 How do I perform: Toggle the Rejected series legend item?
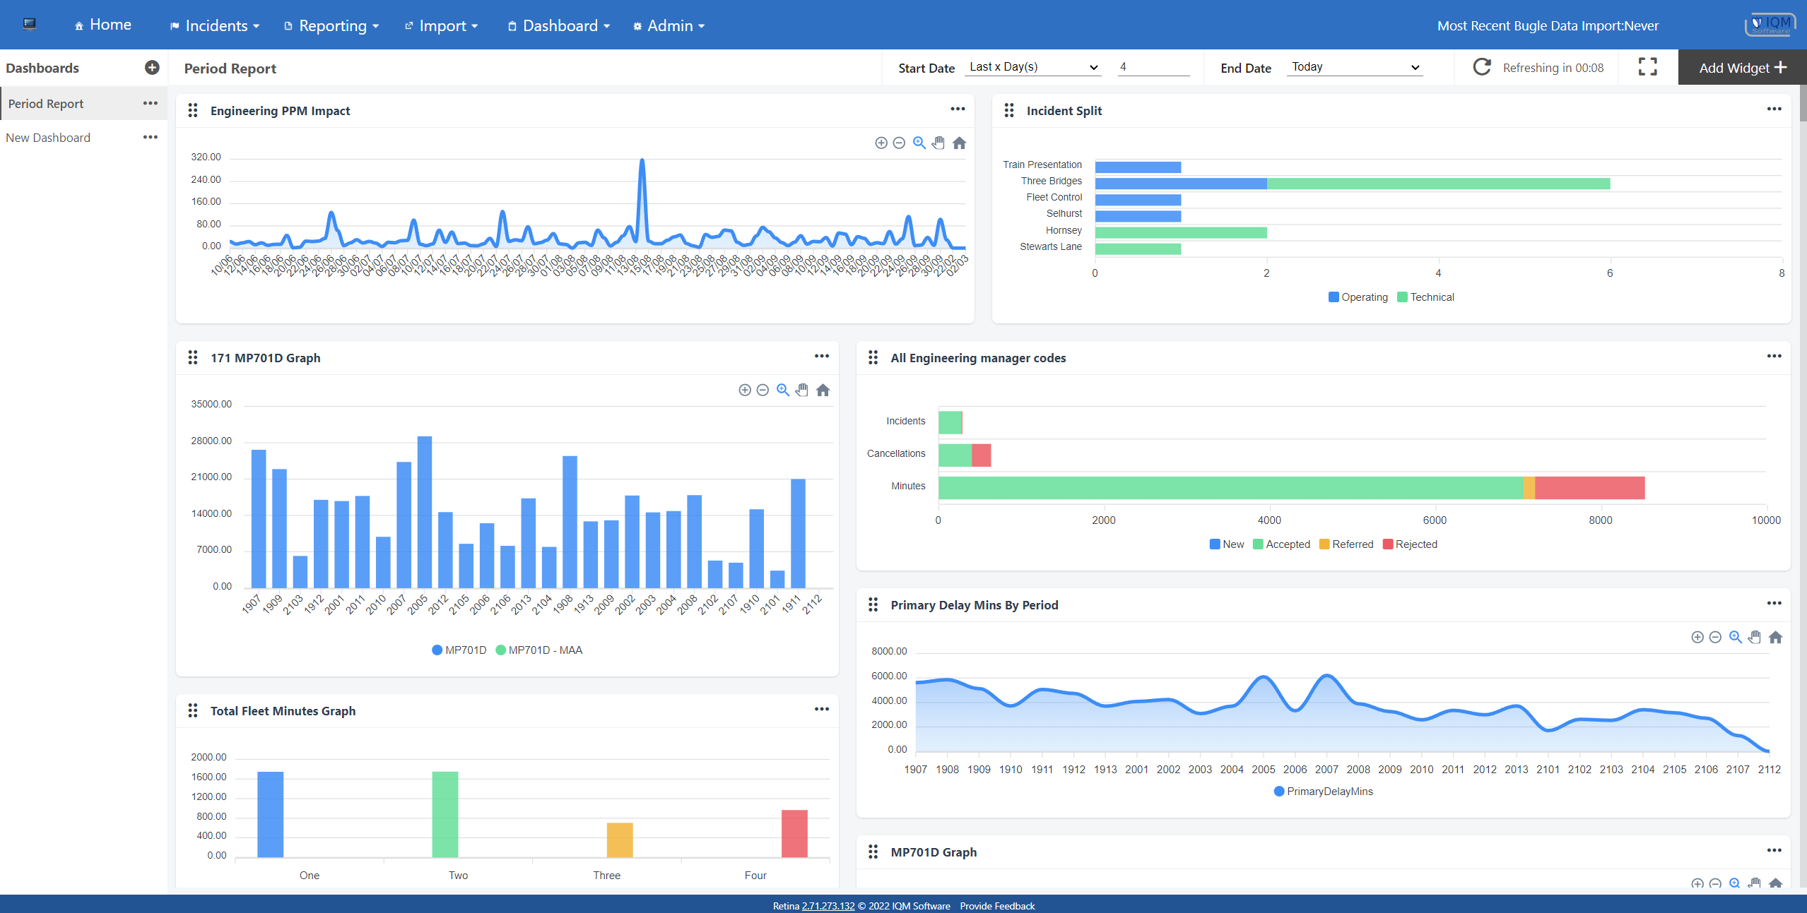tap(1410, 544)
